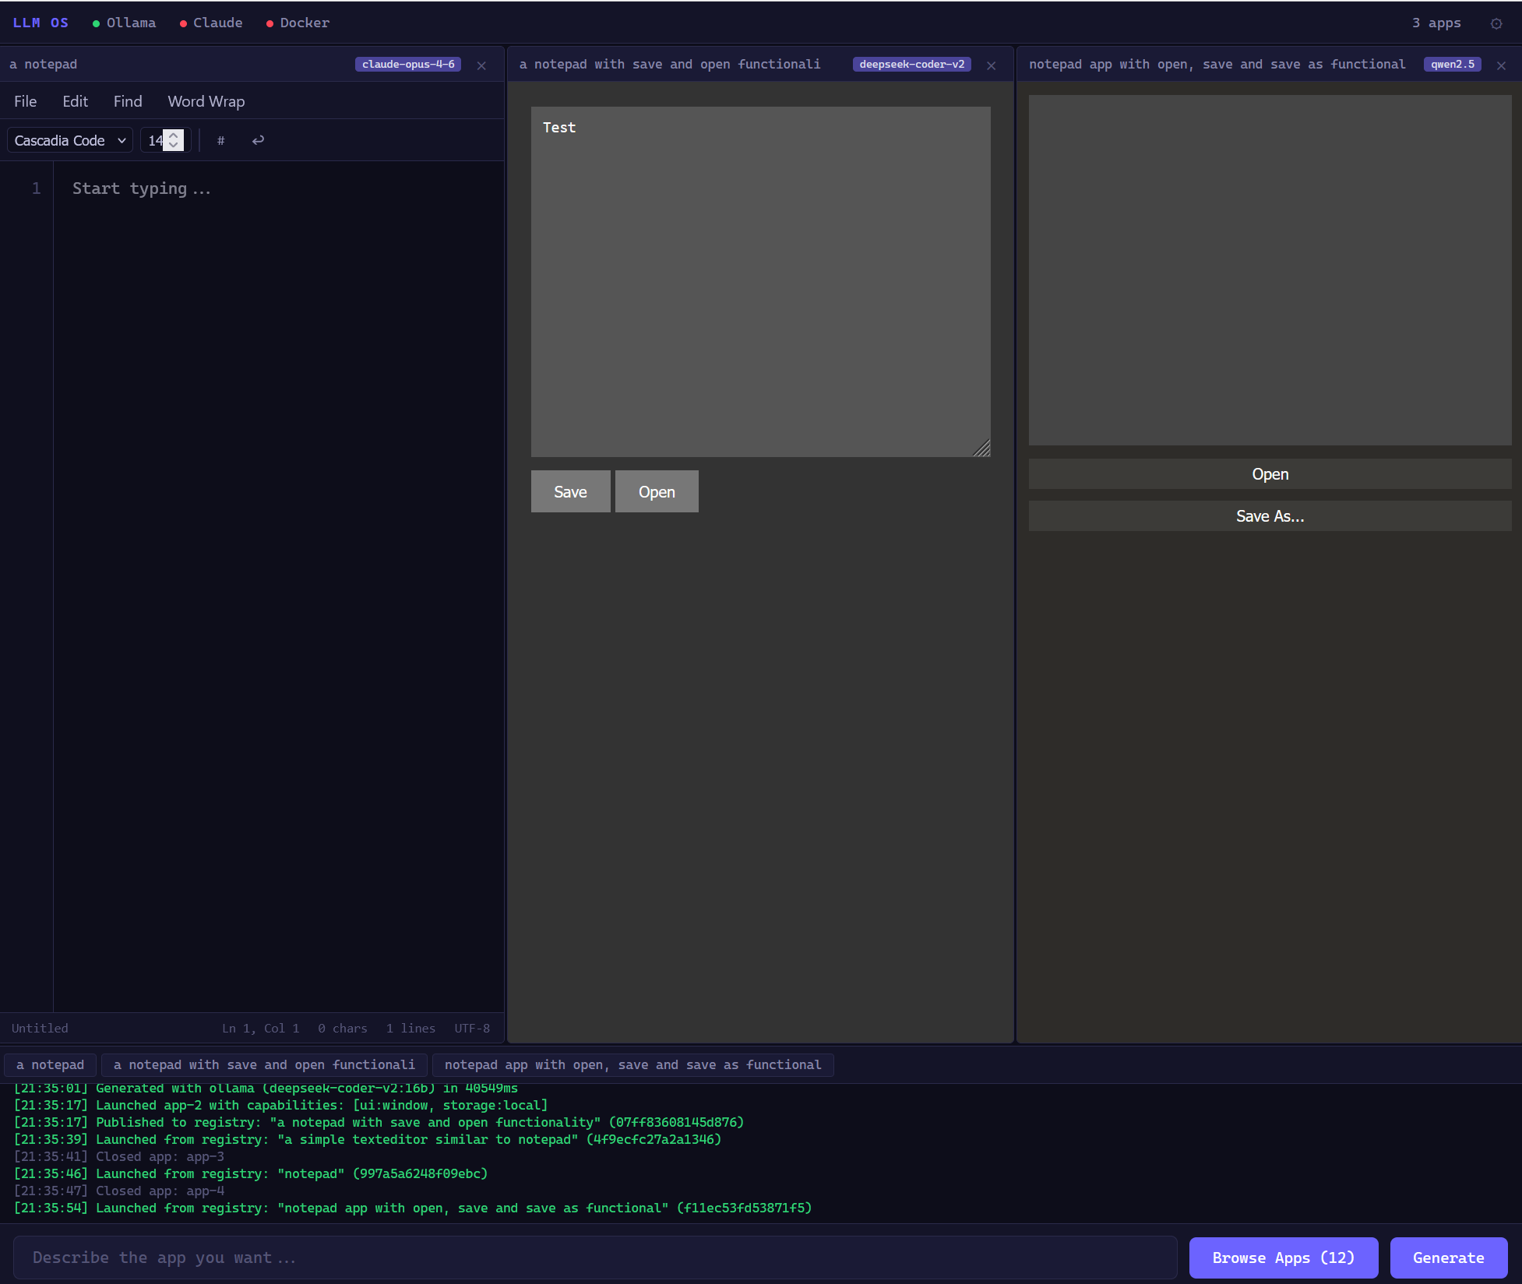Open the settings gear icon
This screenshot has height=1284, width=1522.
1496,23
